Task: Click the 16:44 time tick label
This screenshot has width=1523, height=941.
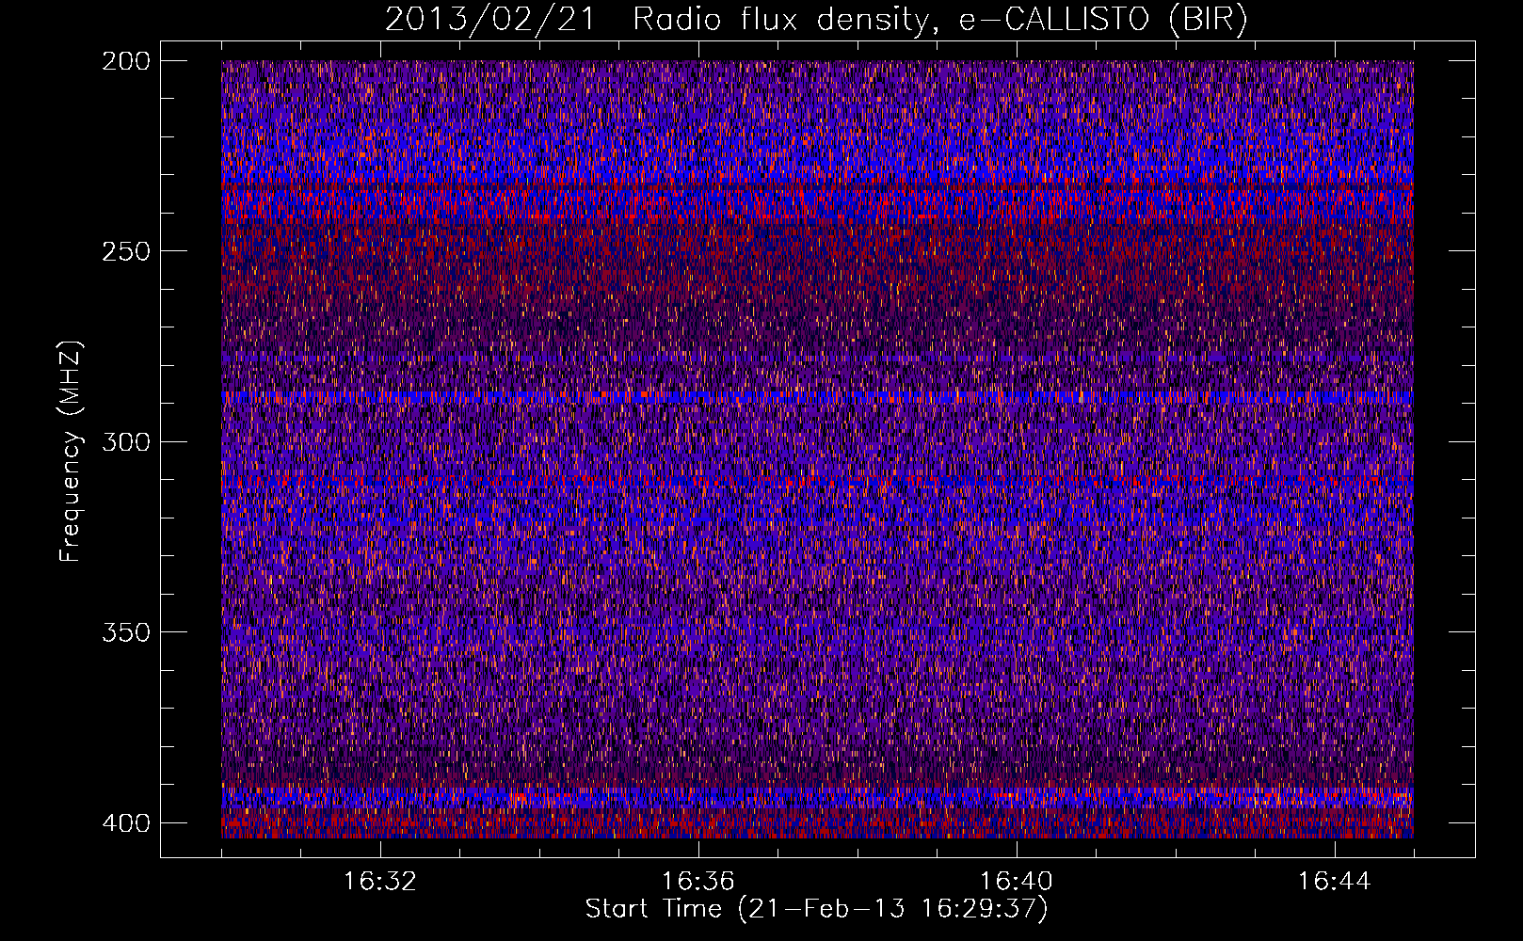Action: tap(1334, 882)
